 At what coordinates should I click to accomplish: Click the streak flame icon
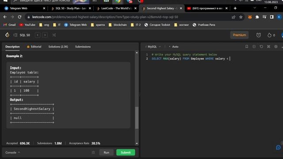point(269,35)
